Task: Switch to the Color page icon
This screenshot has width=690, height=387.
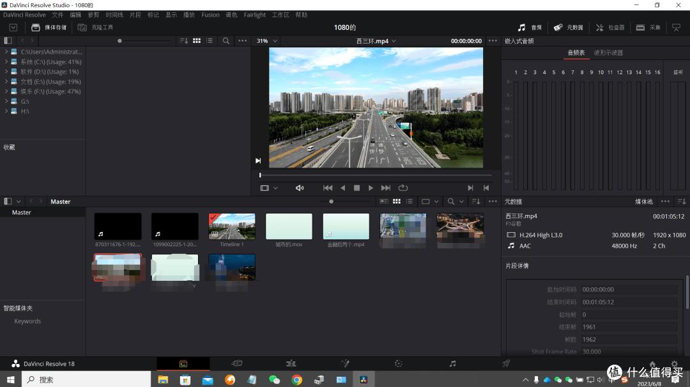Action: [x=398, y=363]
